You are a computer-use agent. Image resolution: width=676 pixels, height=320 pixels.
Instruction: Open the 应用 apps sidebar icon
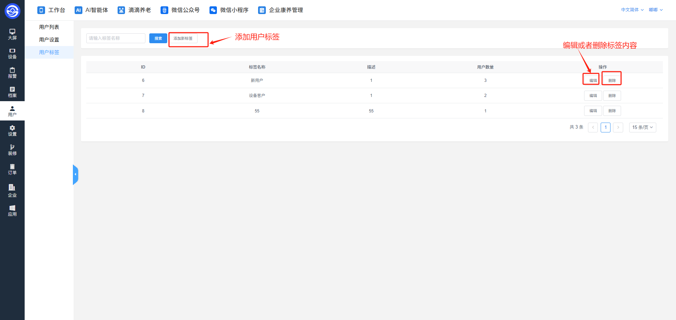point(12,211)
